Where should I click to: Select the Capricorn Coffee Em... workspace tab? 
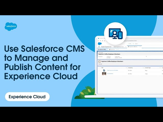click(133, 47)
